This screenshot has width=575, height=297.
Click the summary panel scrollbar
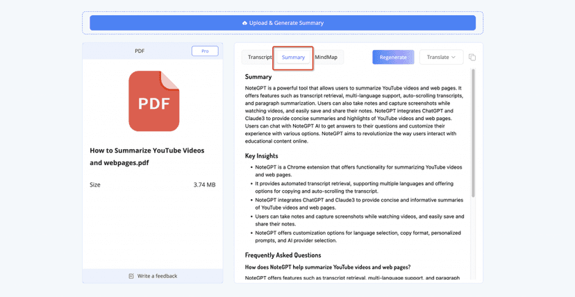point(473,133)
